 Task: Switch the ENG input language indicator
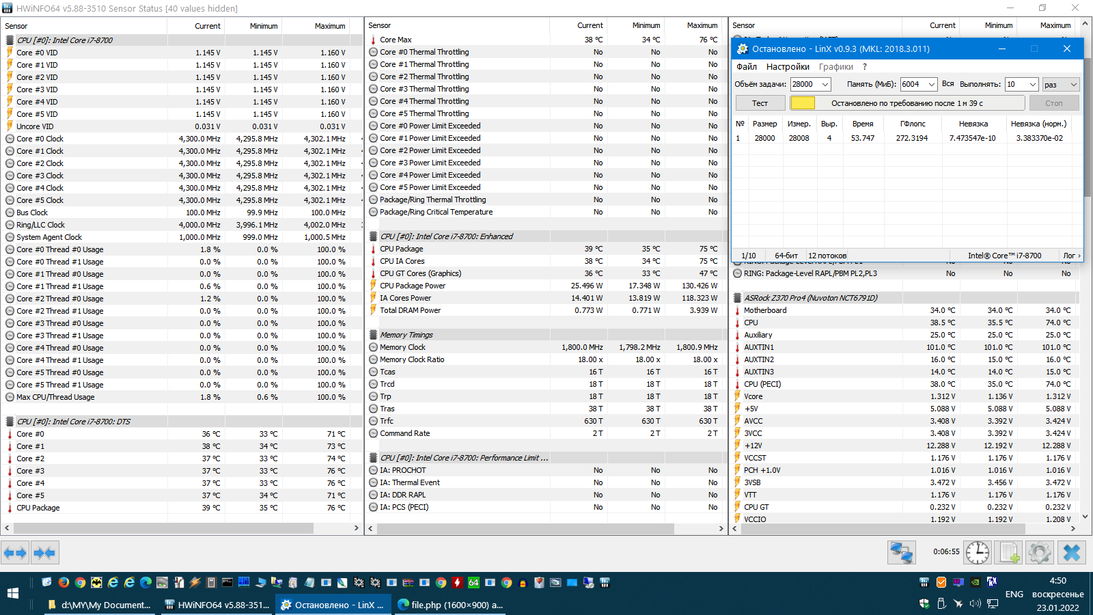tap(1014, 594)
